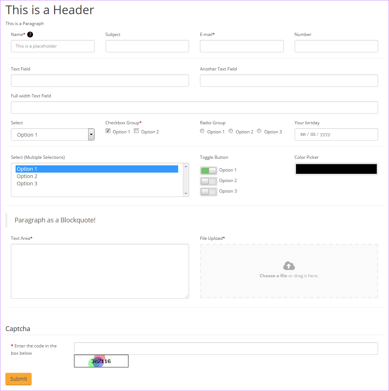The width and height of the screenshot is (389, 391).
Task: Toggle Checkbox Group Option 1
Action: (108, 131)
